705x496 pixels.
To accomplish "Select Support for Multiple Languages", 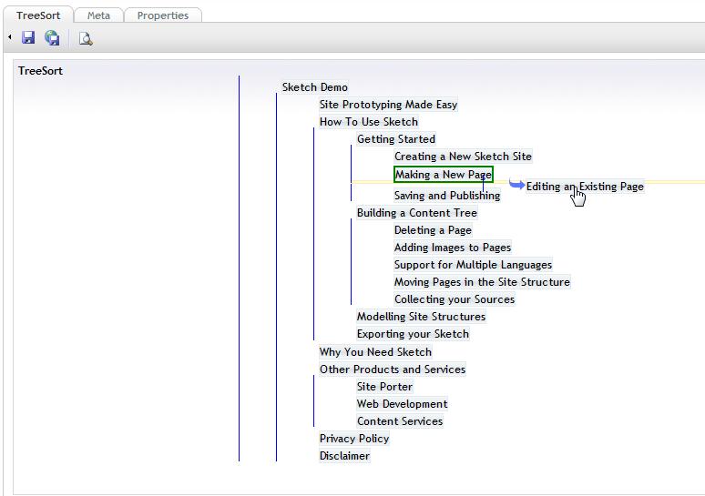I will click(473, 265).
